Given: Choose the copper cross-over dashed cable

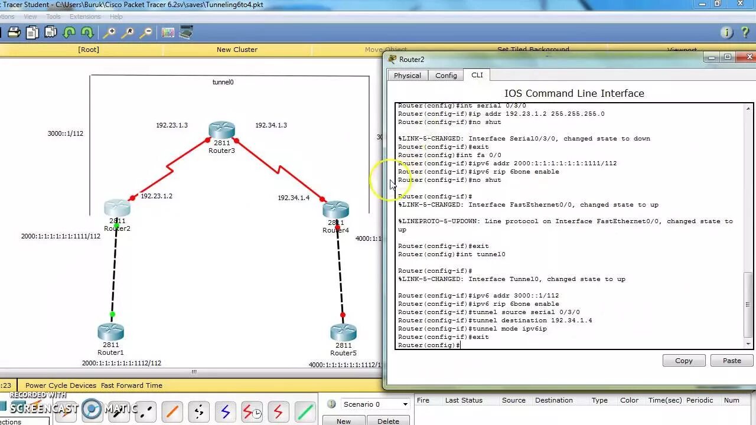Looking at the screenshot, I should [x=146, y=411].
